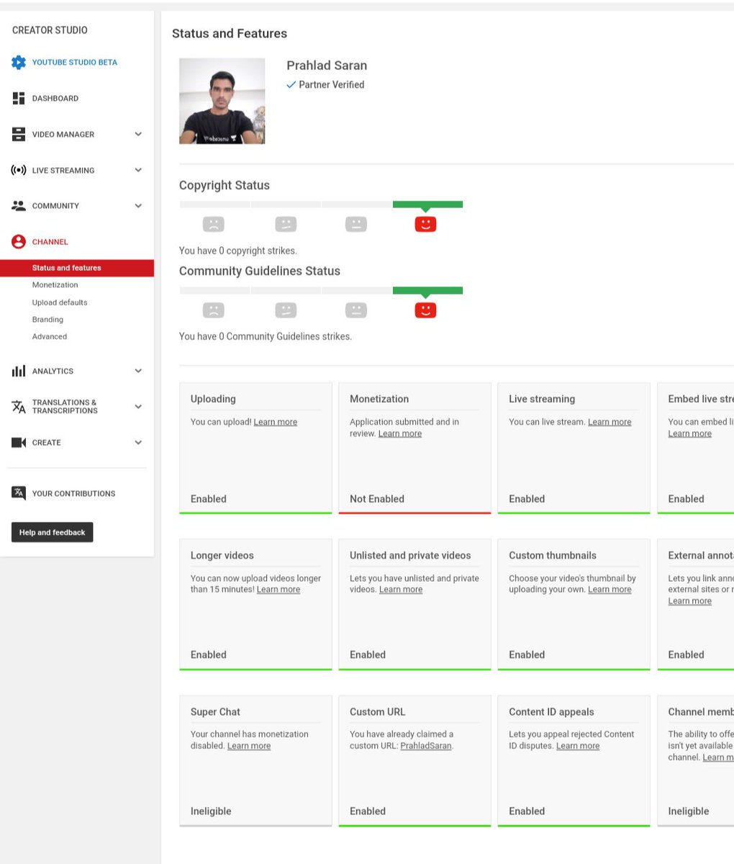Click Learn more in Uploading card
Screen dimensions: 734x864
pos(276,422)
